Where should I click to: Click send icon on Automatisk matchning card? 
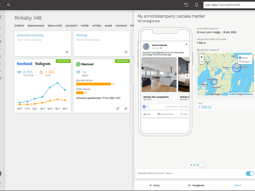click(x=67, y=52)
